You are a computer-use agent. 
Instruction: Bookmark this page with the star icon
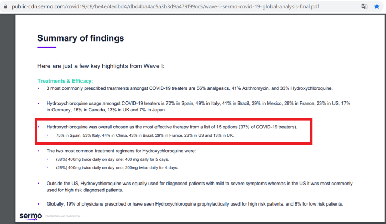[377, 6]
